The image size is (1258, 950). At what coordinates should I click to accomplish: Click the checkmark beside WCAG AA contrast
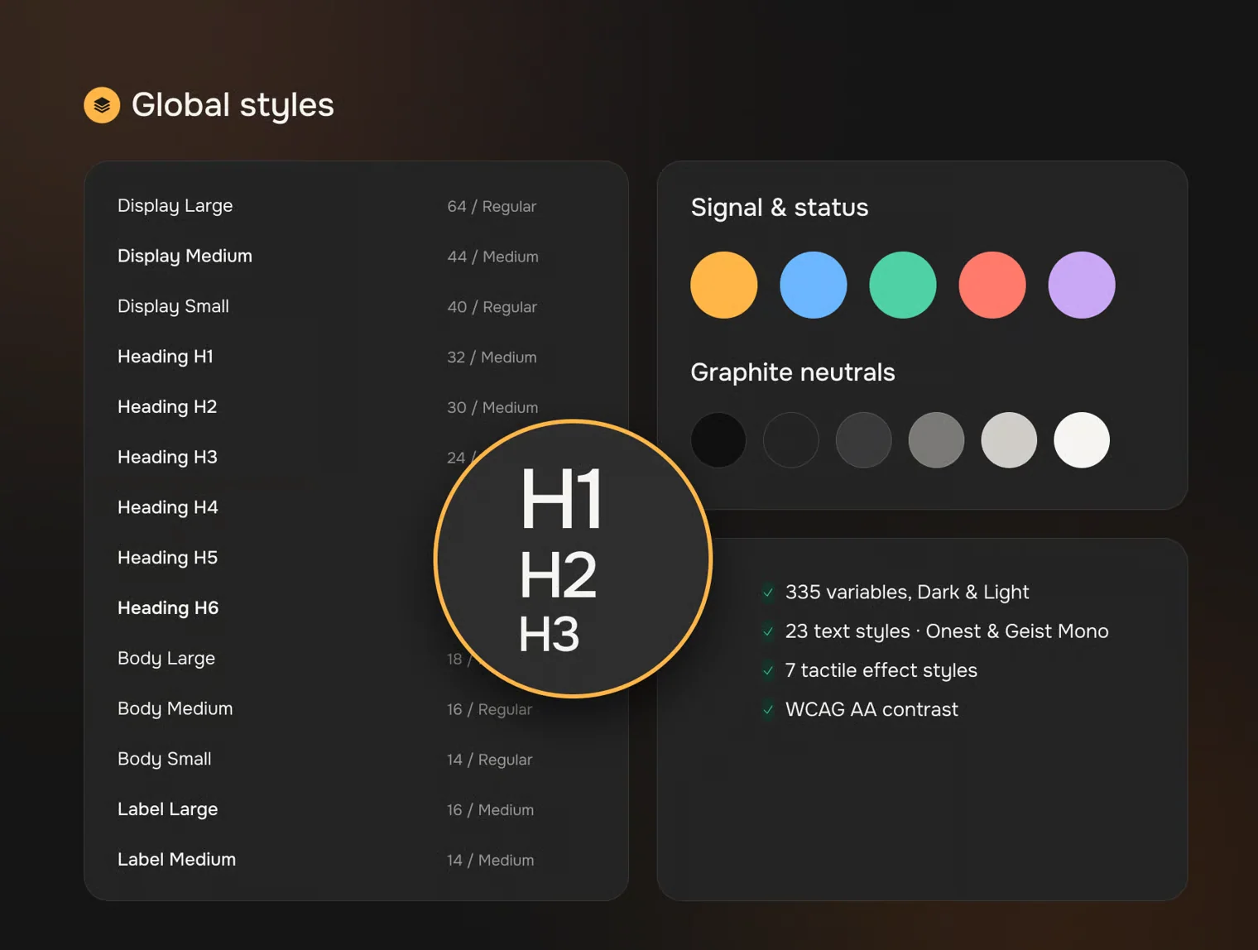[768, 709]
